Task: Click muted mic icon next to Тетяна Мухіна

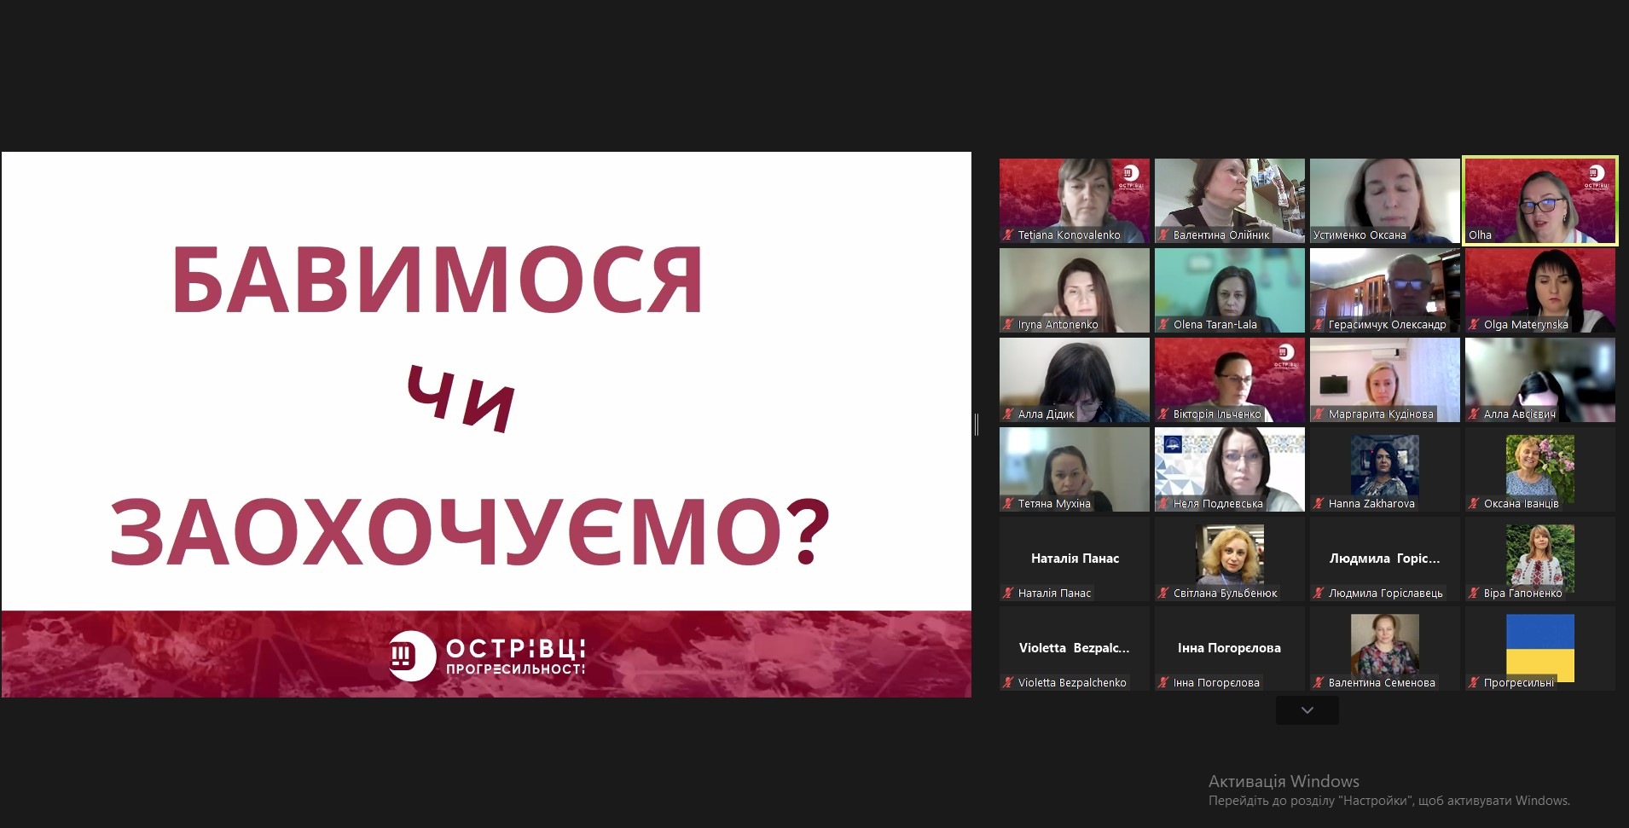Action: (x=1008, y=503)
